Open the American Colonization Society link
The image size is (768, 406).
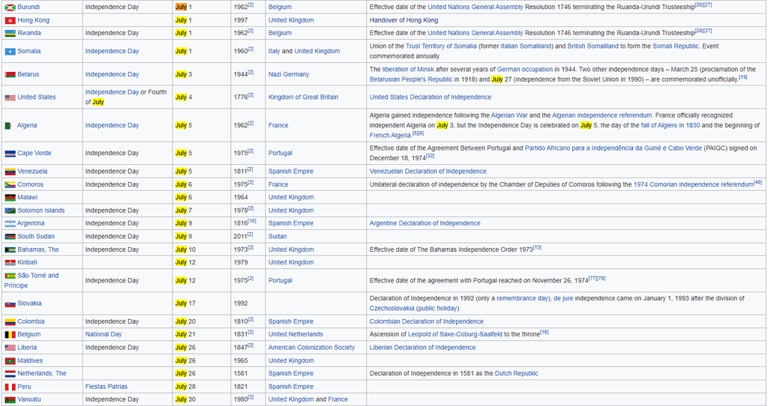coord(311,348)
